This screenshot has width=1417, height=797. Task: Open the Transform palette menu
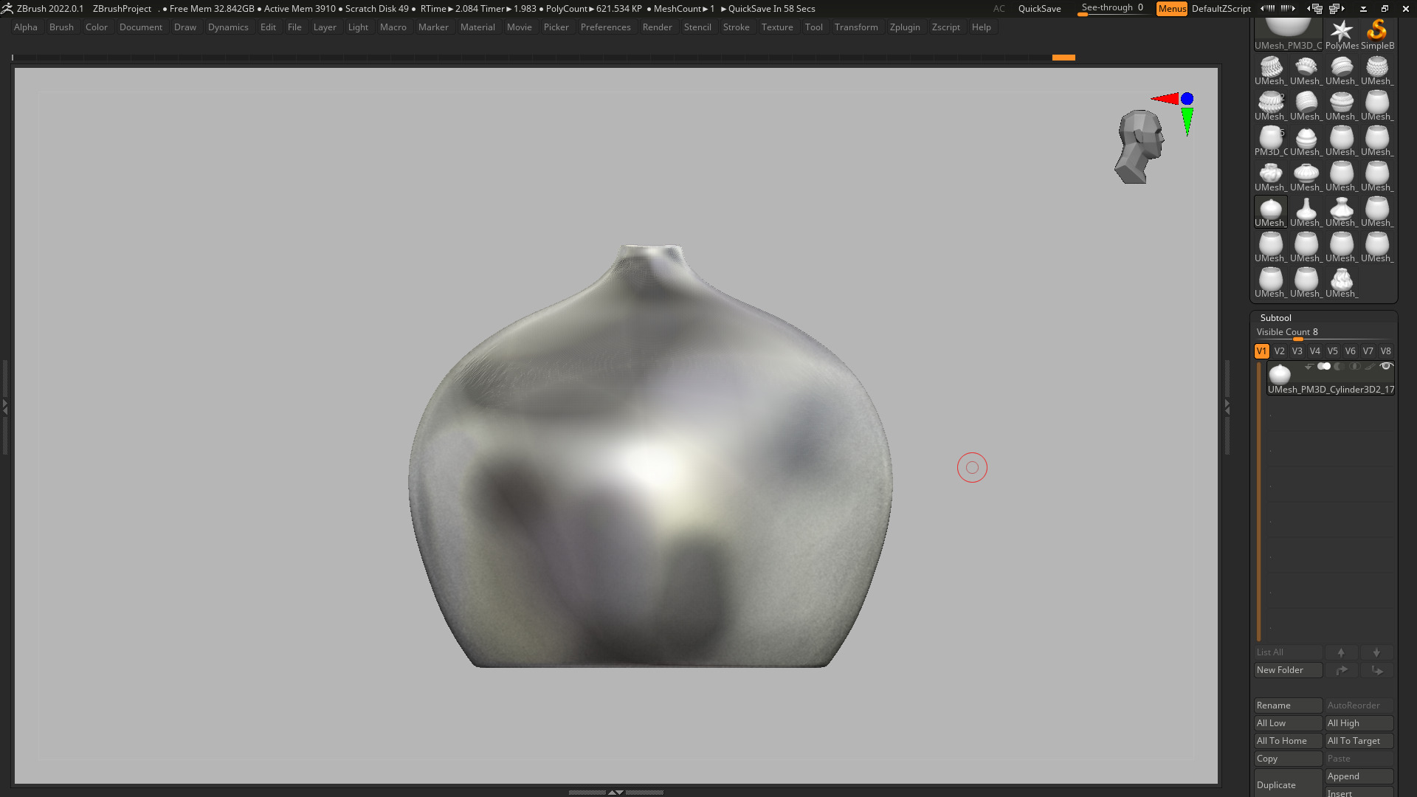[856, 27]
